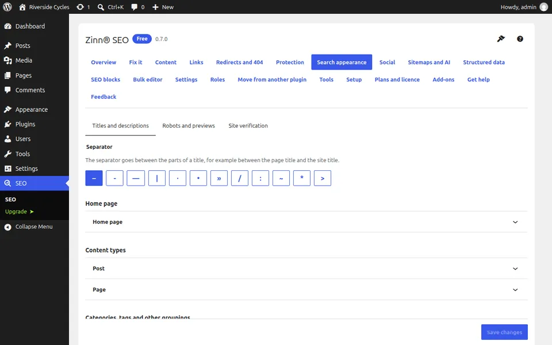Open the Feedback link

[x=103, y=97]
